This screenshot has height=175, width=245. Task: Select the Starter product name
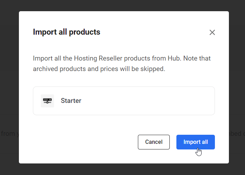pos(71,101)
